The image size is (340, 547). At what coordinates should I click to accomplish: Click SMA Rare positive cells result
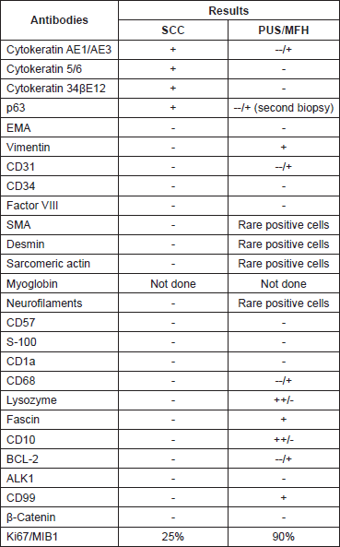pos(284,225)
